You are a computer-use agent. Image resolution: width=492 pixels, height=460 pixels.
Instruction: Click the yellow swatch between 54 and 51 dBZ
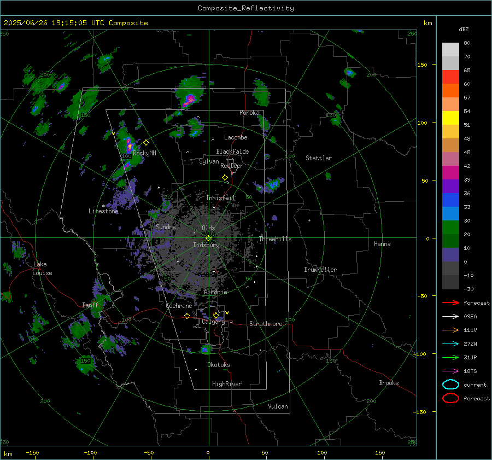[x=450, y=118]
